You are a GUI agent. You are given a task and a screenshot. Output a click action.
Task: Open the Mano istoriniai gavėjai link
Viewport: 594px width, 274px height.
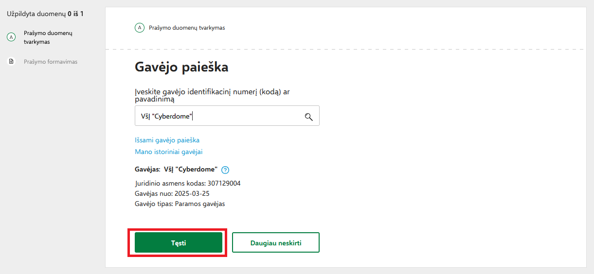pyautogui.click(x=168, y=152)
